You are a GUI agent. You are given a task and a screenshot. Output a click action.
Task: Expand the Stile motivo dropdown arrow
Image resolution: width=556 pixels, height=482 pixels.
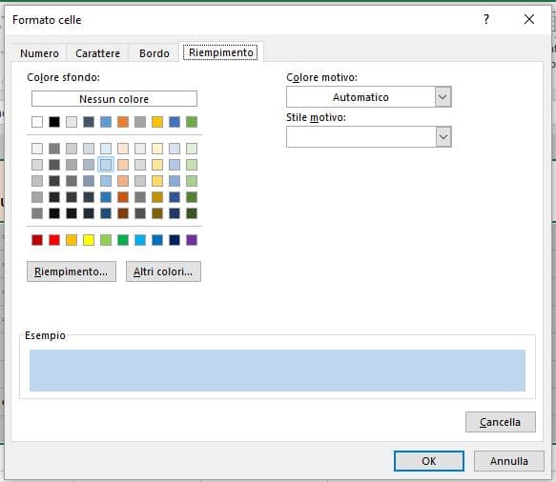[x=443, y=137]
